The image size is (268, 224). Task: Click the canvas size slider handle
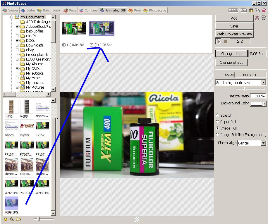245,89
